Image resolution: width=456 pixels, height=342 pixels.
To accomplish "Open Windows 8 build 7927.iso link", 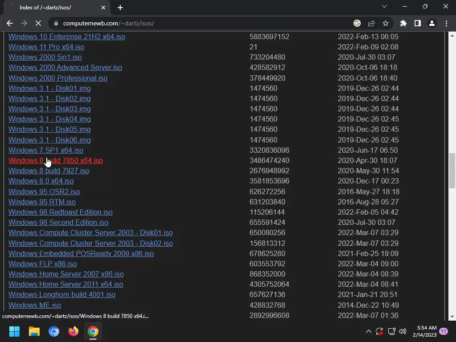I will pos(49,171).
